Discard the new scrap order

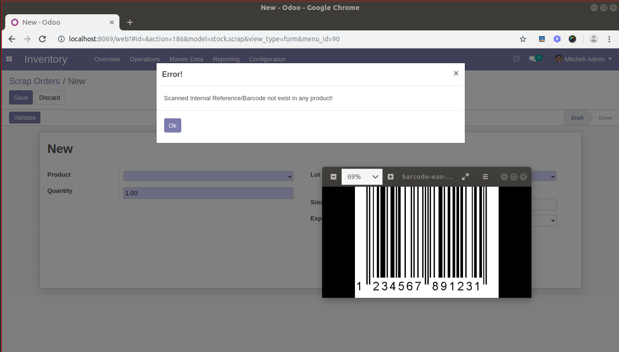(49, 97)
